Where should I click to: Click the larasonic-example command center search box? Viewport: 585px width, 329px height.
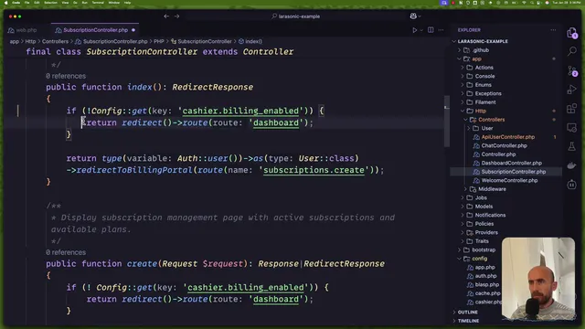pyautogui.click(x=296, y=16)
